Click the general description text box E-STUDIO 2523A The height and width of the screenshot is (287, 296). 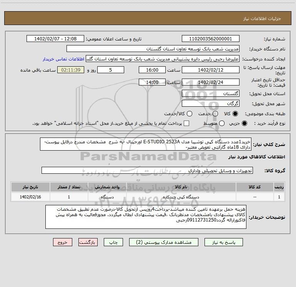click(x=146, y=144)
